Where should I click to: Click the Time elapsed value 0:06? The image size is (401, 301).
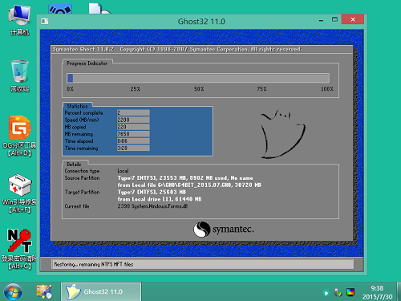[133, 141]
